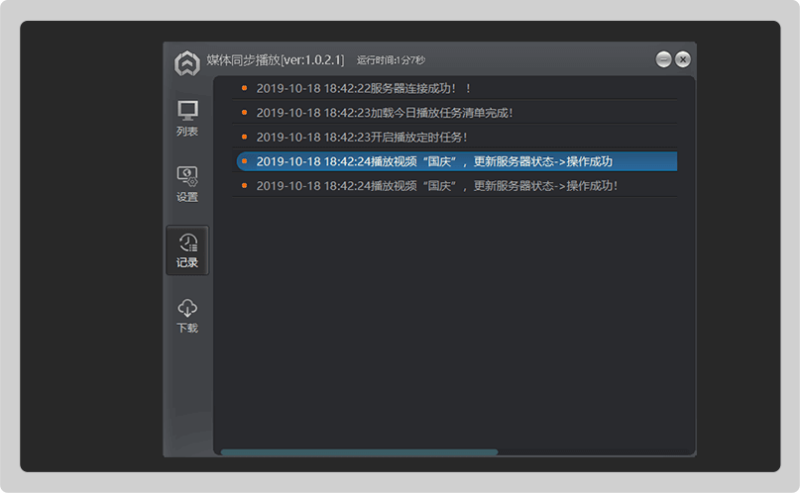Open the 列表 list panel
800x493 pixels.
click(187, 118)
